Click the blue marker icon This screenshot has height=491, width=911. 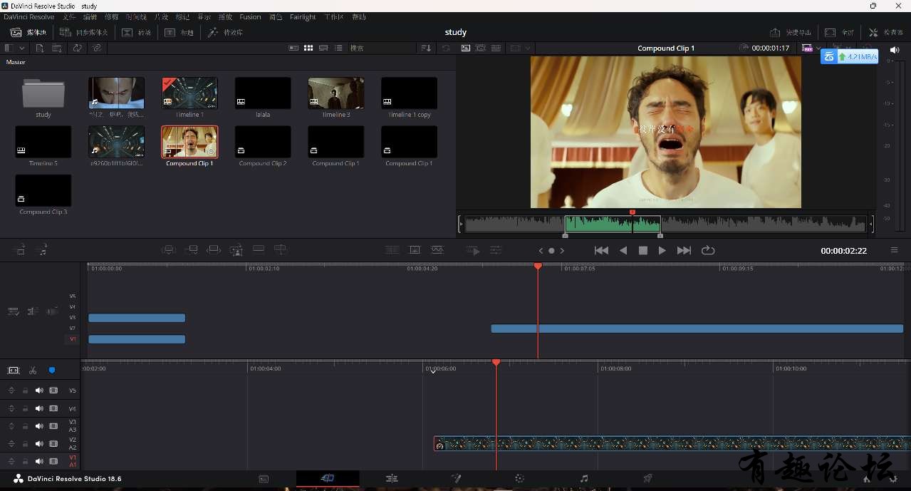[52, 371]
